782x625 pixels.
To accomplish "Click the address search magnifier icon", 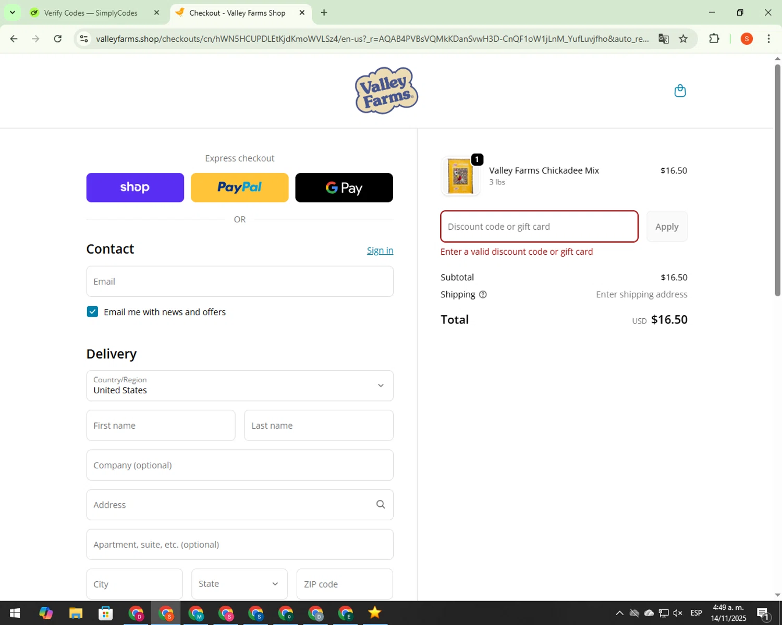I will [x=381, y=504].
